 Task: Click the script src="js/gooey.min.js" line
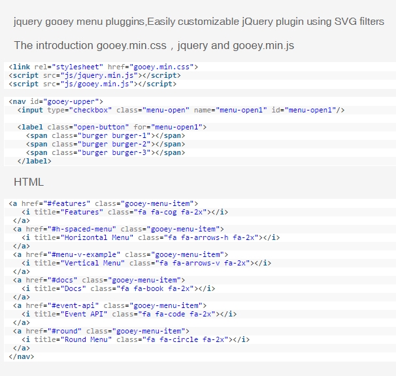(x=92, y=84)
